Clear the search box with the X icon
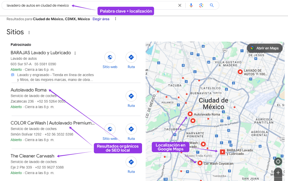 pyautogui.click(x=180, y=6)
